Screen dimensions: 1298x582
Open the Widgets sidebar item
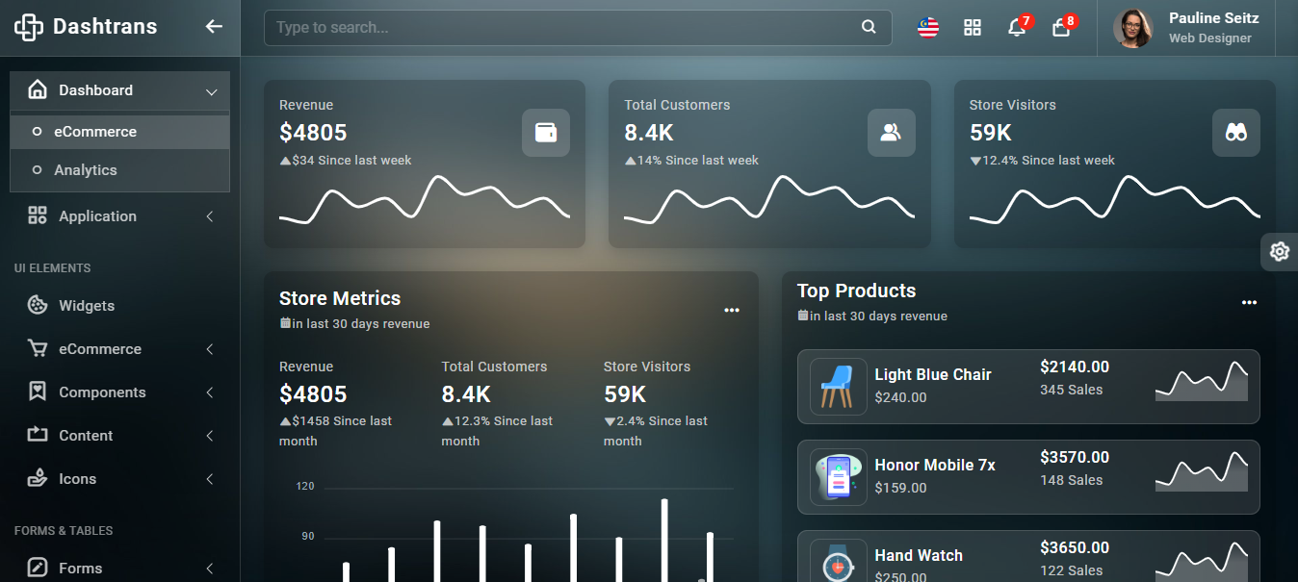pos(87,306)
